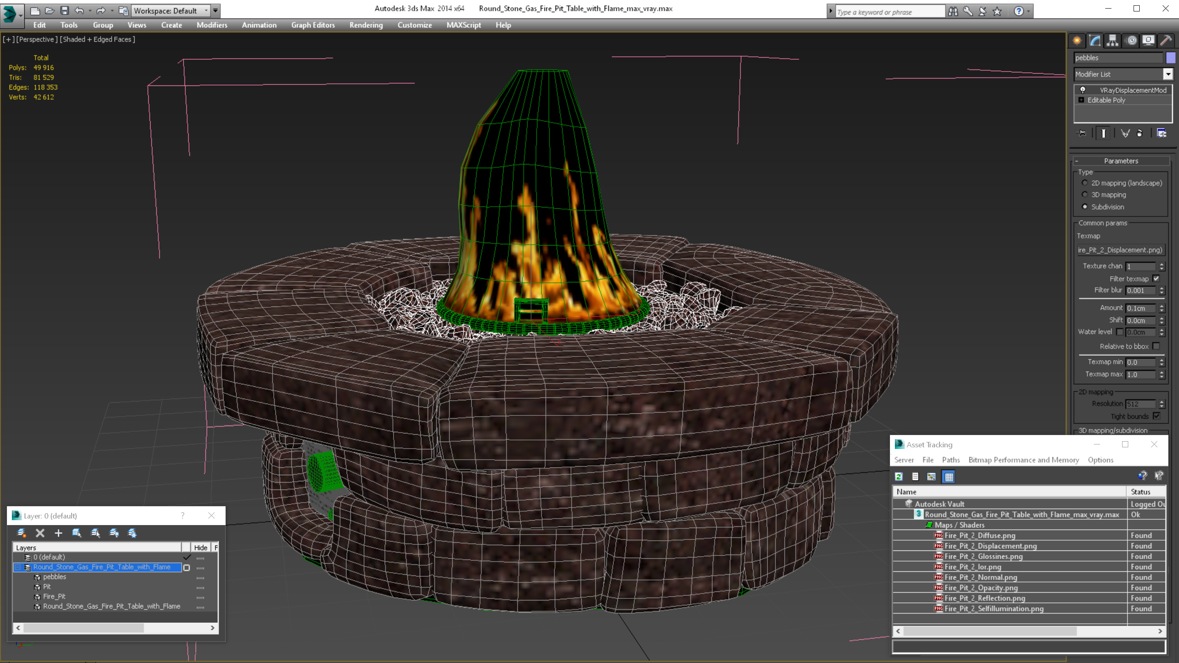Click Remove modifier from stack icon
This screenshot has height=663, width=1179.
tap(1140, 133)
